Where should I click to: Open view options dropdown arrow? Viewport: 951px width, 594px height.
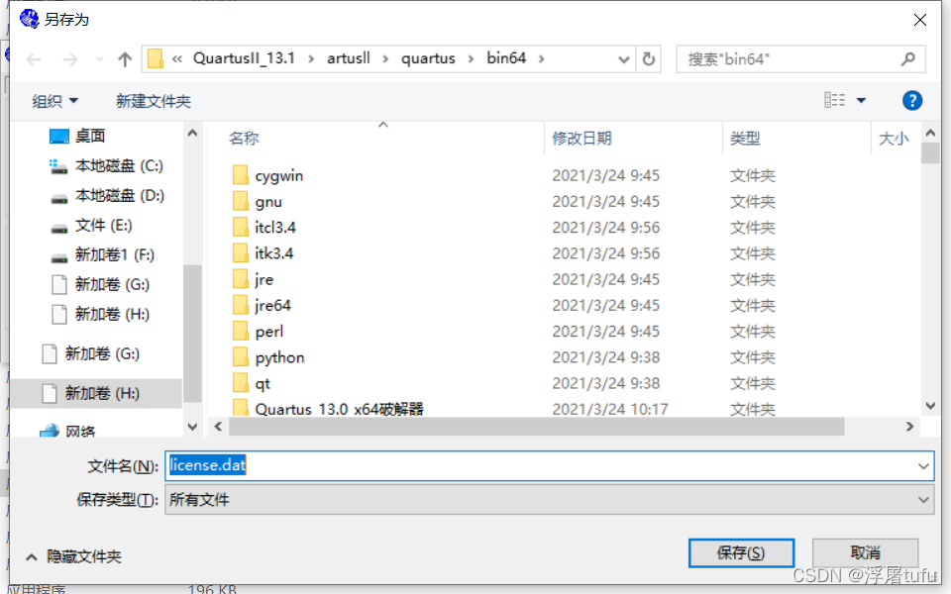pyautogui.click(x=861, y=101)
